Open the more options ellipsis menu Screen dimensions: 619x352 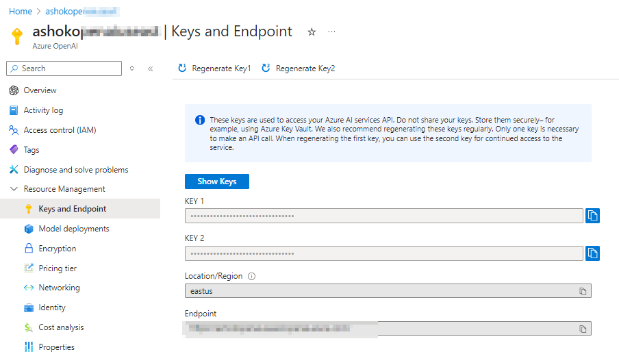coord(331,32)
